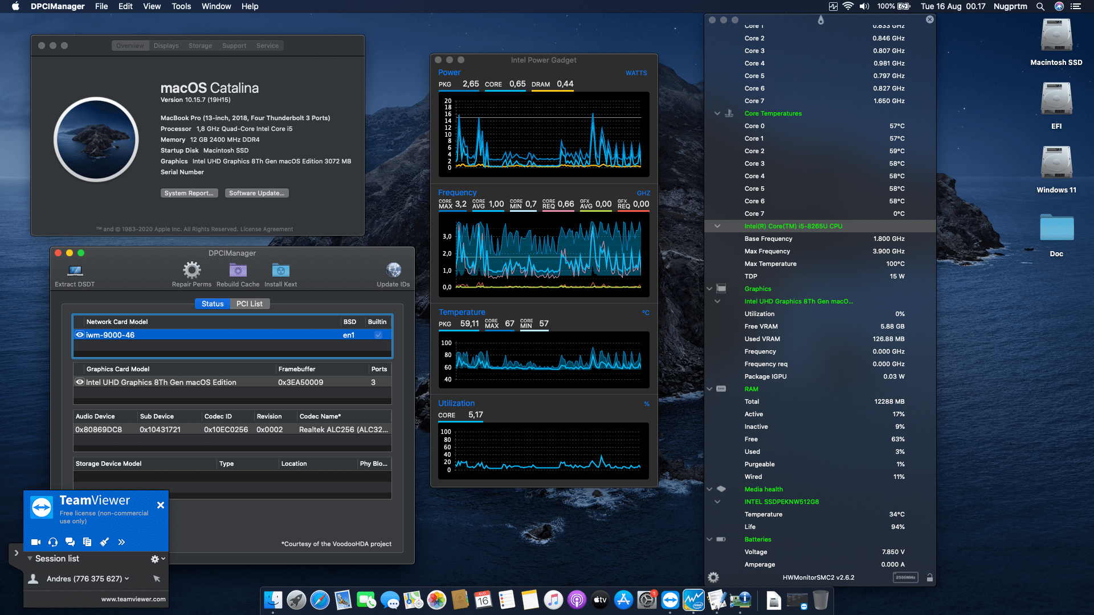
Task: Collapse Graphics group in HWMonitor
Action: coord(709,289)
